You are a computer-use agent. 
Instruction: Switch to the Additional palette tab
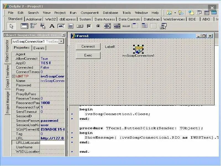point(34,19)
